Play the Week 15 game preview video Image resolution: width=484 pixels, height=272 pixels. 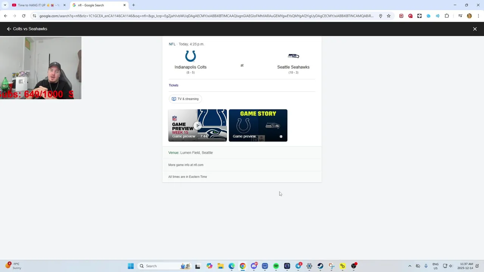tap(197, 125)
